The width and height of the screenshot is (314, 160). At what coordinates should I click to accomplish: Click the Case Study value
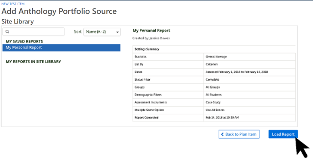click(x=213, y=102)
